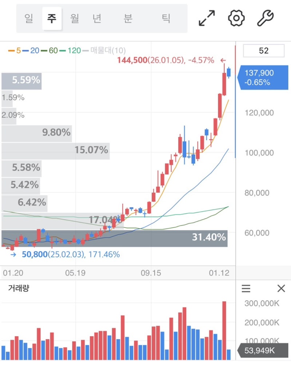Open the minute (분) chart option
Viewport: 291px width, 365px height.
(127, 18)
